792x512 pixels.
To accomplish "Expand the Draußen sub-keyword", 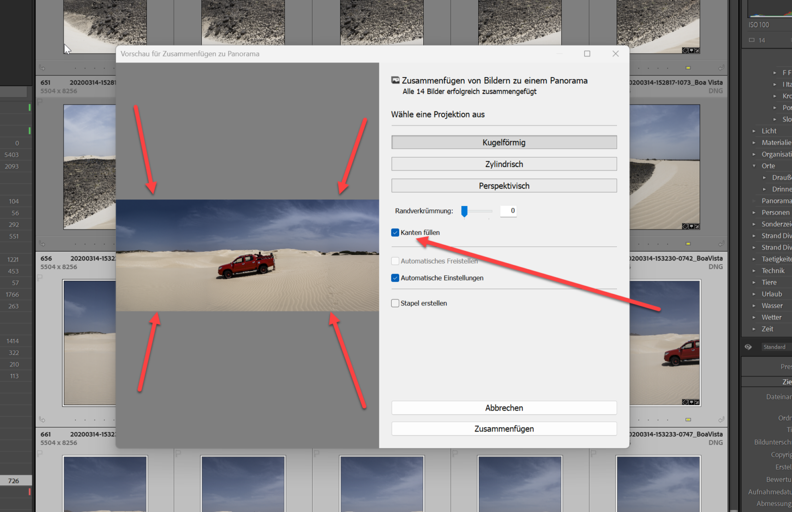I will coord(765,177).
